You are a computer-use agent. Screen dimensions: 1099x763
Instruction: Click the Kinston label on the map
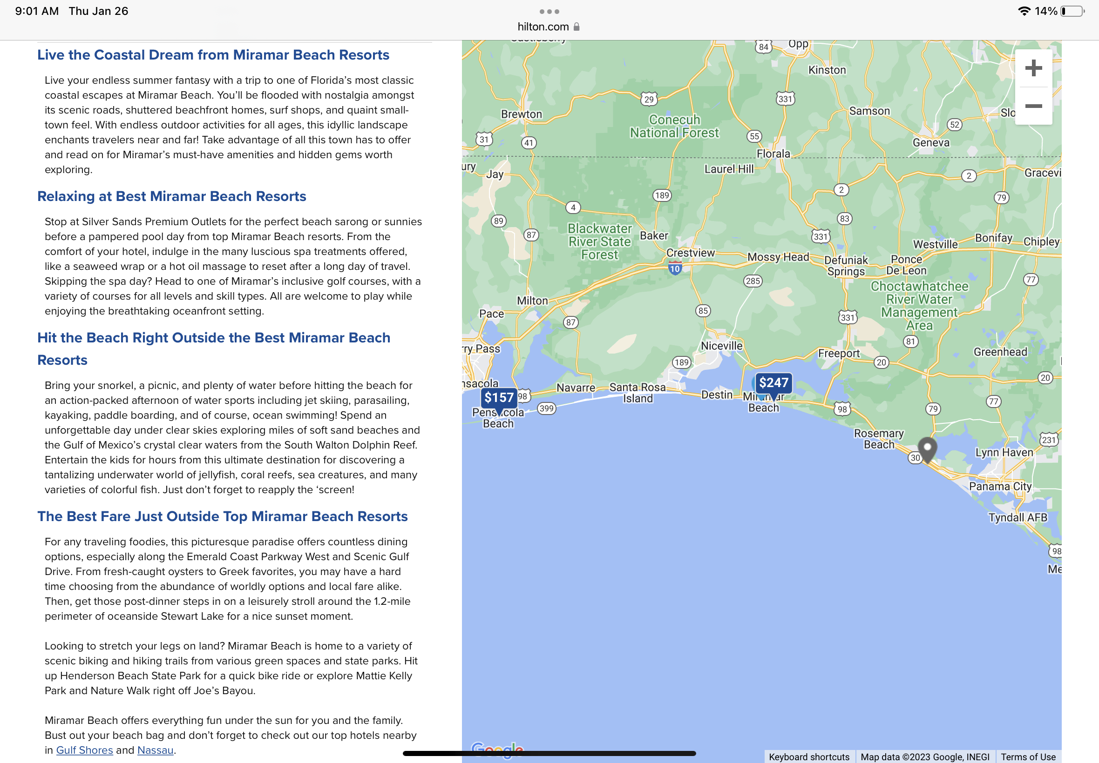827,70
